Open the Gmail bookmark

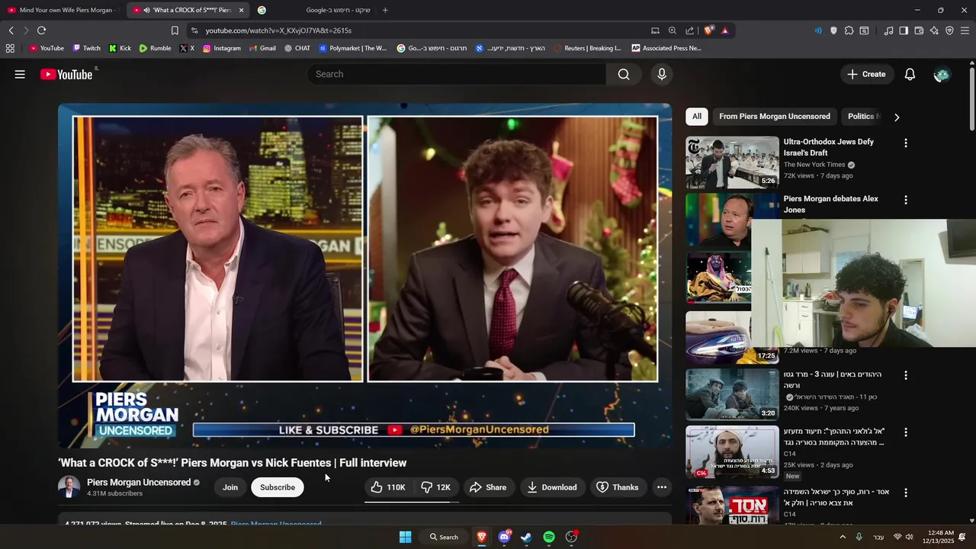pyautogui.click(x=262, y=48)
